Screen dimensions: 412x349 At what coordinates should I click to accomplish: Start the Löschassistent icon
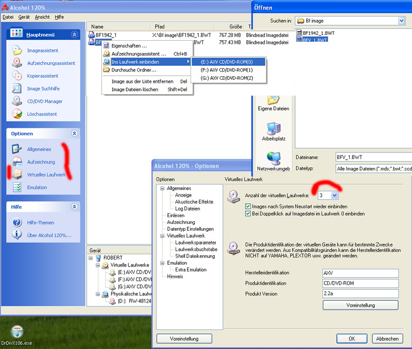click(x=18, y=114)
